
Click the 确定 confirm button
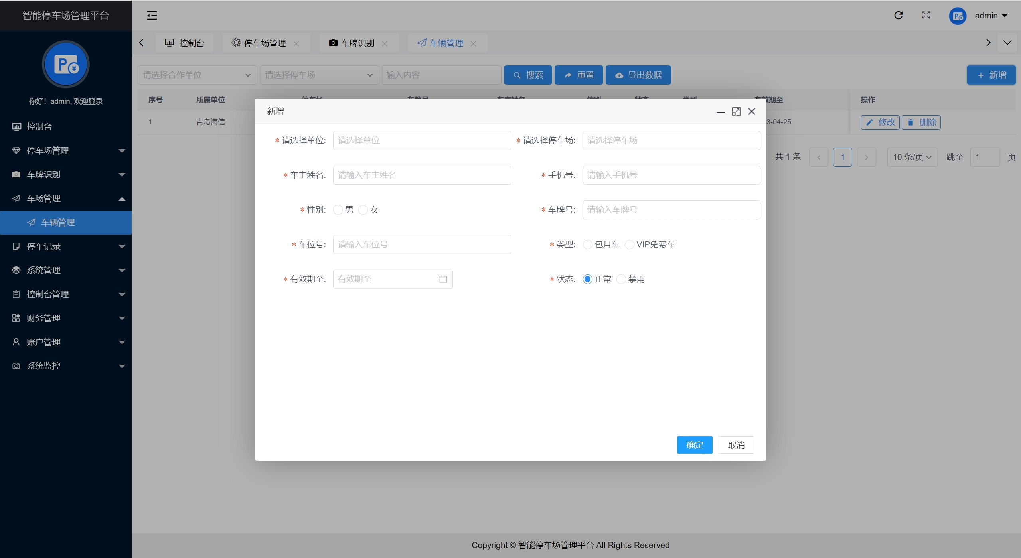pos(694,445)
